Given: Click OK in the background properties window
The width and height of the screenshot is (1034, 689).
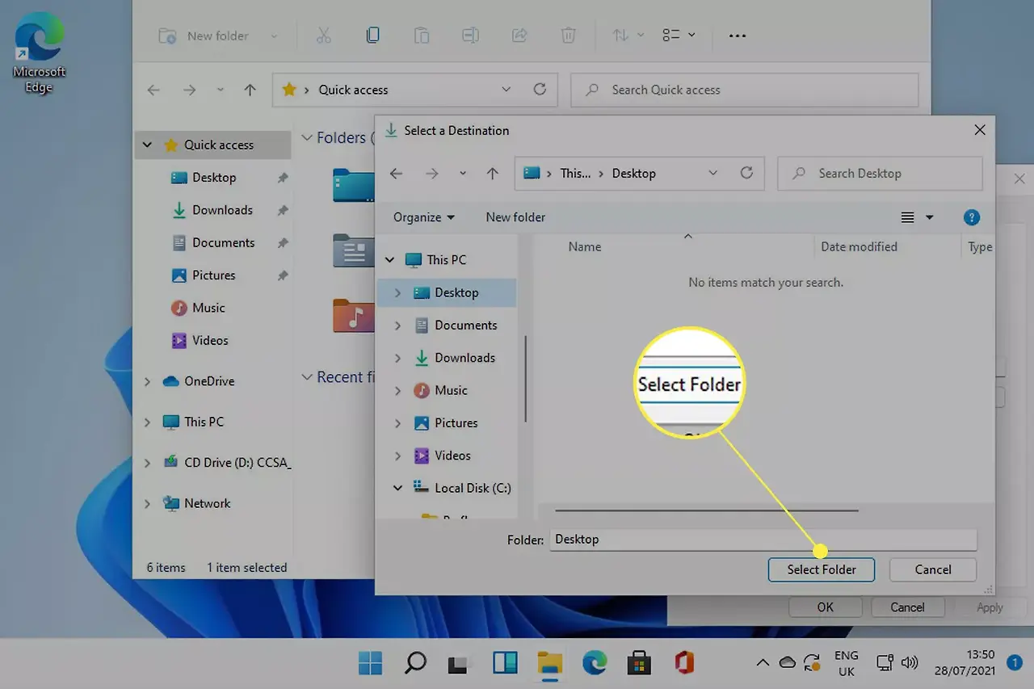Looking at the screenshot, I should pyautogui.click(x=825, y=607).
